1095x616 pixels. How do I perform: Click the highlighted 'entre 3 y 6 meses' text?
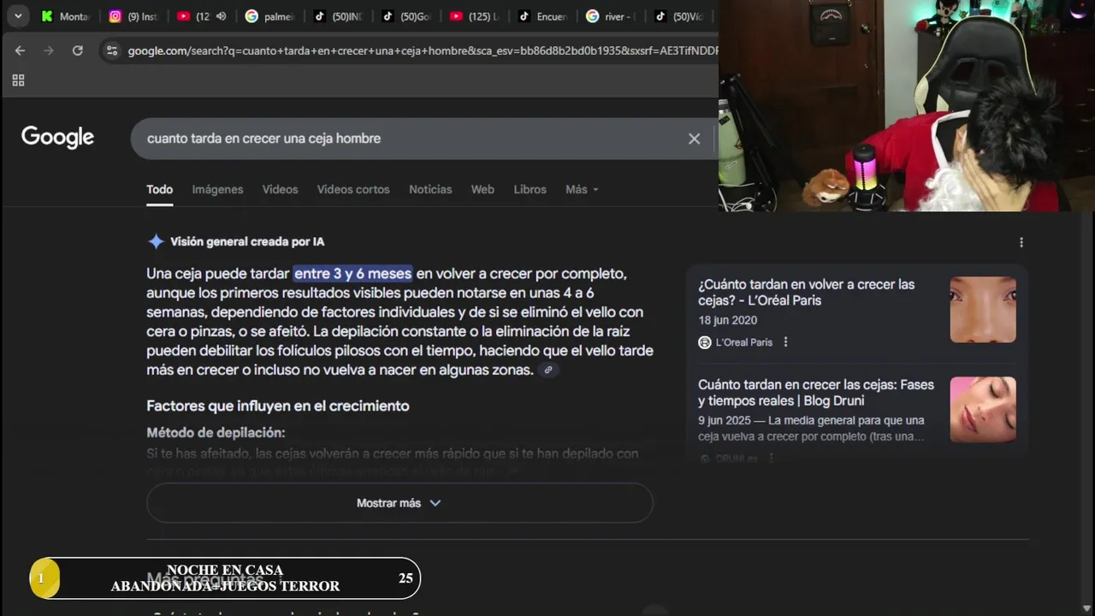tap(352, 274)
